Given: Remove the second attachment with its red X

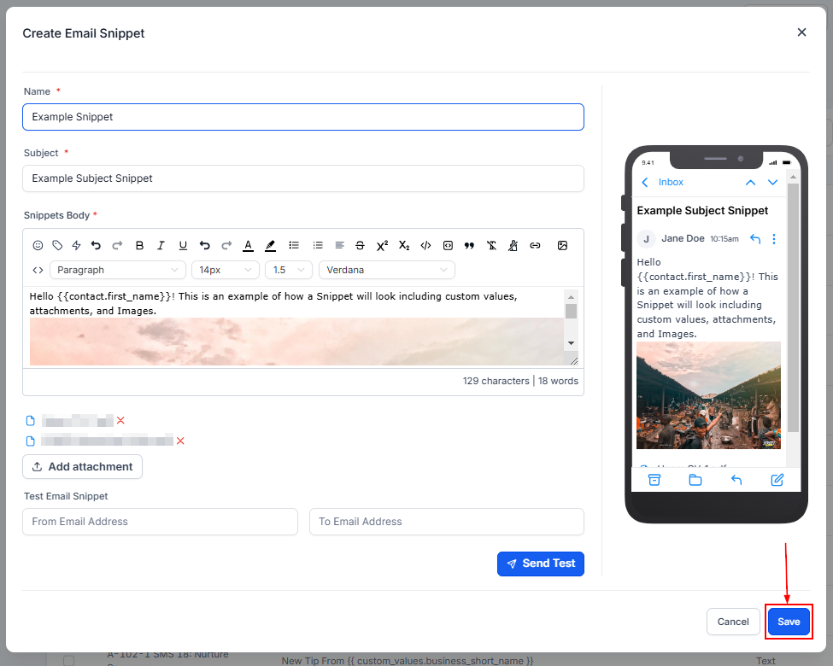Looking at the screenshot, I should 180,441.
